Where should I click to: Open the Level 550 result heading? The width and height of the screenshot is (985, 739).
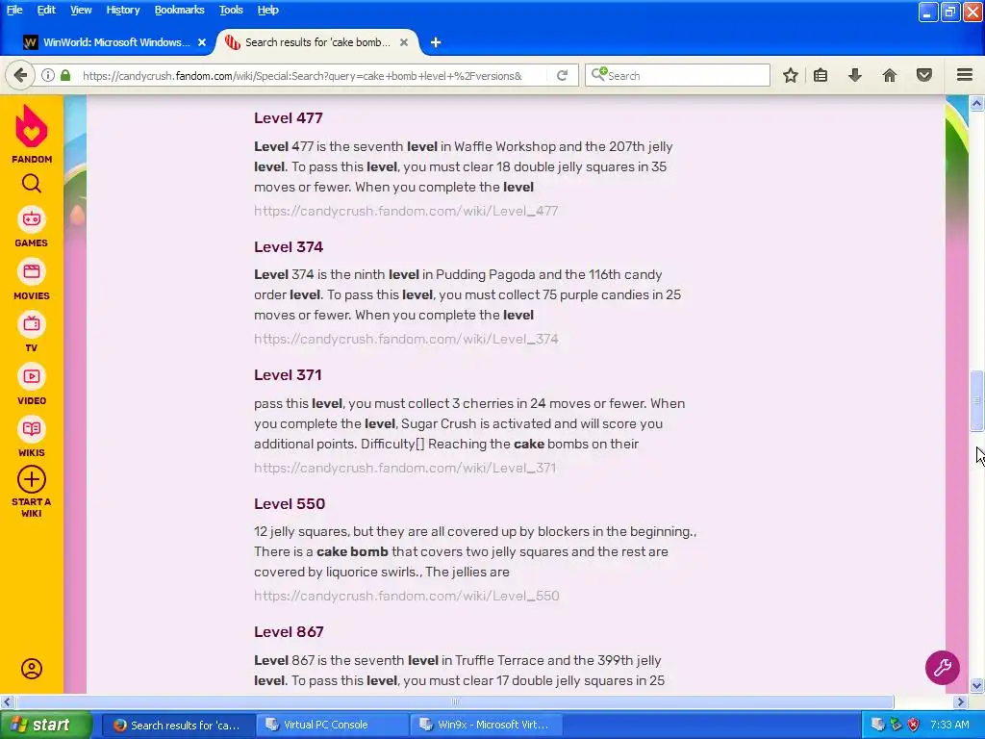pyautogui.click(x=290, y=504)
